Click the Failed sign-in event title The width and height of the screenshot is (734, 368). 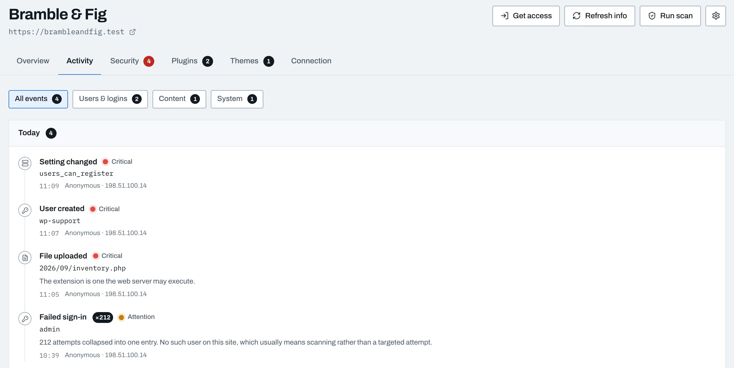(x=63, y=317)
